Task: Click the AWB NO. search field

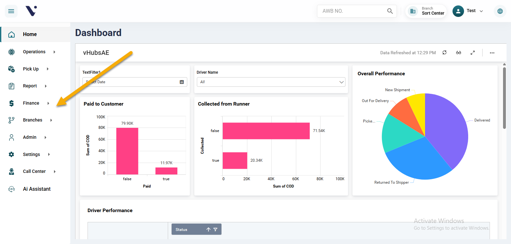Action: coord(352,11)
